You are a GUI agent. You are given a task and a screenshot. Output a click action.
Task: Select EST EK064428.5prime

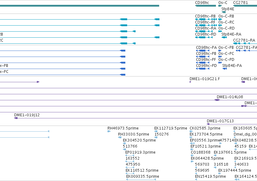point(207,158)
